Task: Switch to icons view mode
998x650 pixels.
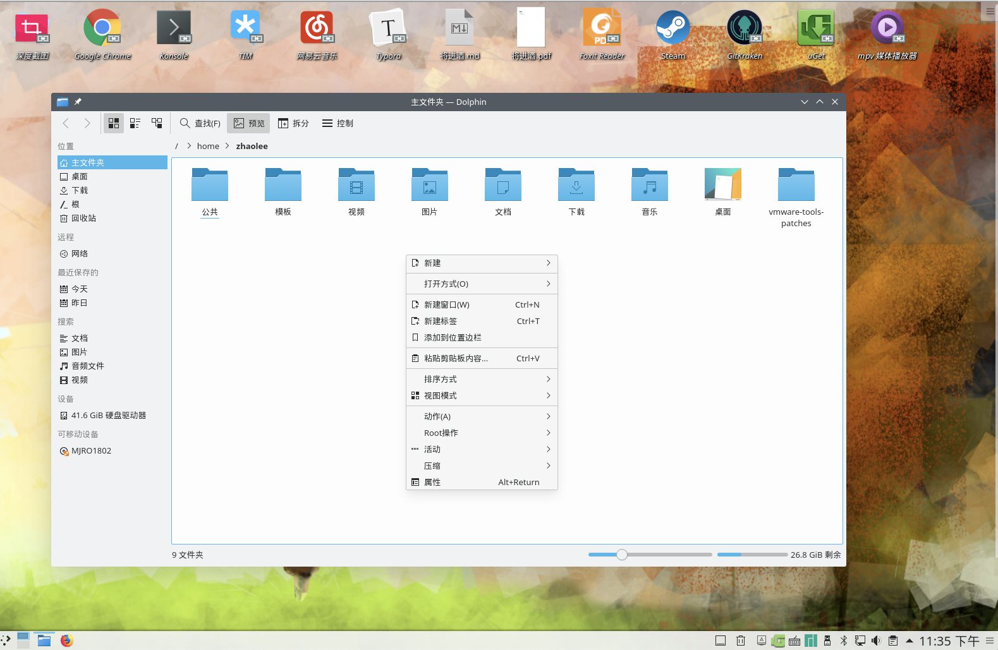Action: [114, 123]
